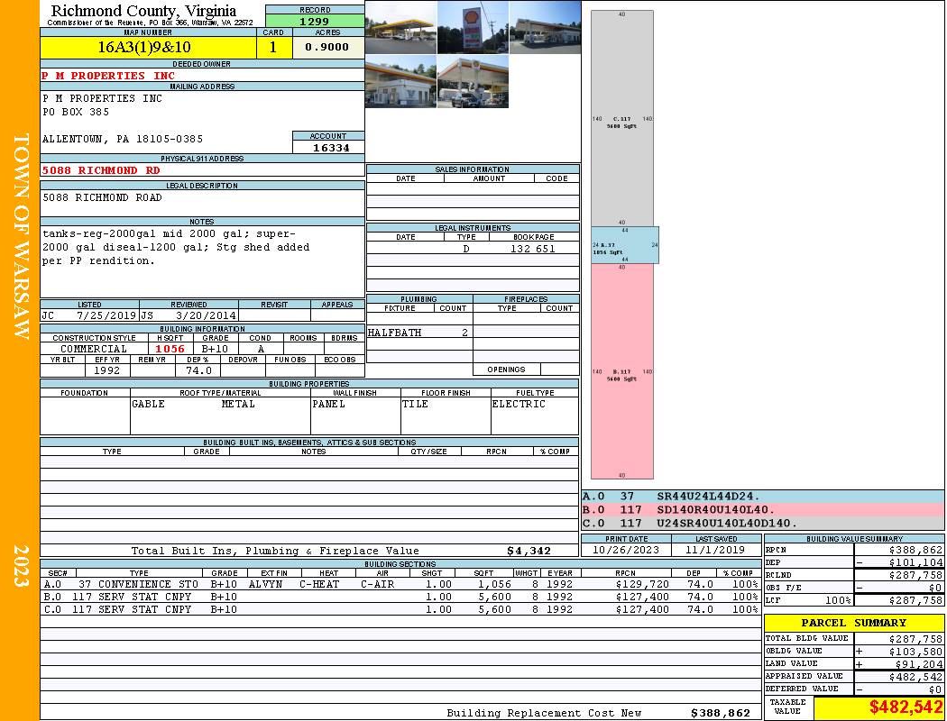Viewport: 947px width, 721px height.
Task: Select the blue A.0 sketch legend row
Action: tap(763, 497)
